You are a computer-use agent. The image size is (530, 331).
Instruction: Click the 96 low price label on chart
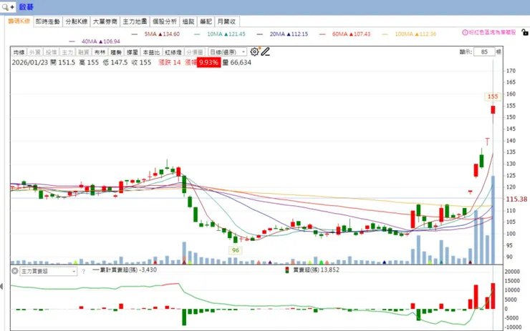click(x=236, y=250)
